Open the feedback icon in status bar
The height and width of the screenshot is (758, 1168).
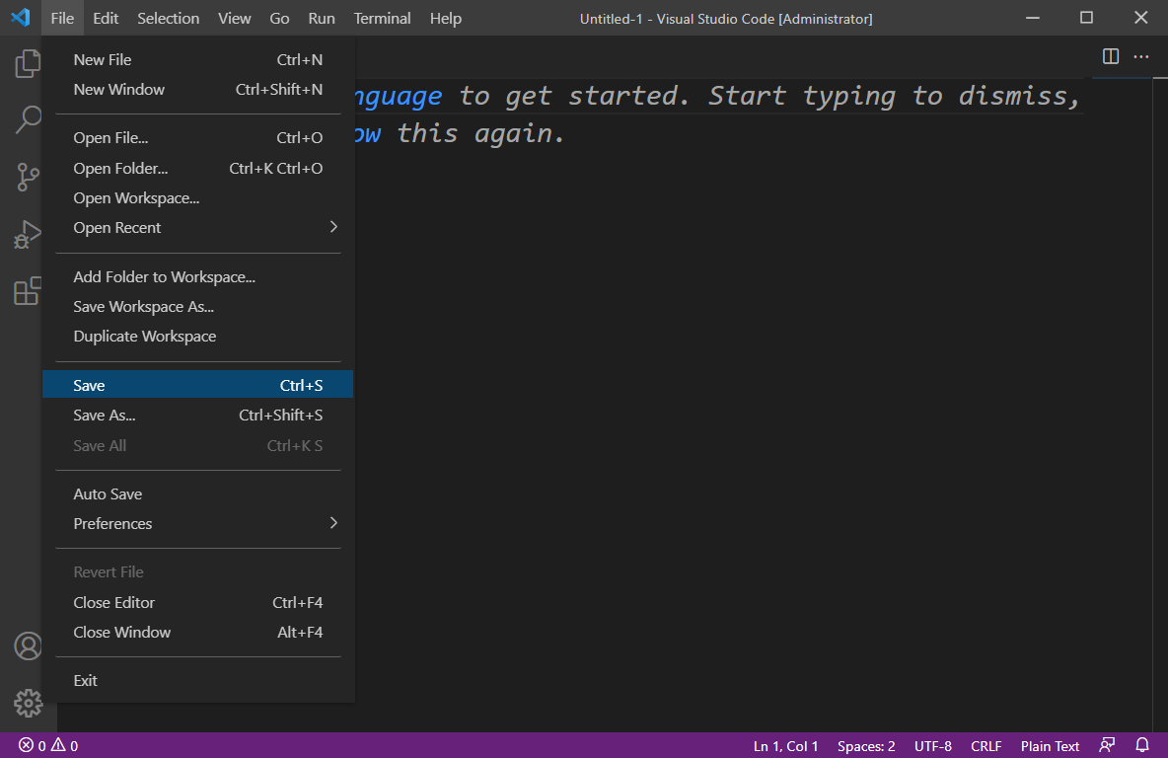click(x=1107, y=745)
